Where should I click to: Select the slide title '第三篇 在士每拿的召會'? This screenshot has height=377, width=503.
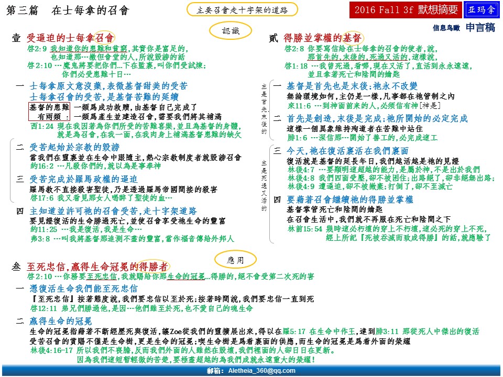click(66, 10)
